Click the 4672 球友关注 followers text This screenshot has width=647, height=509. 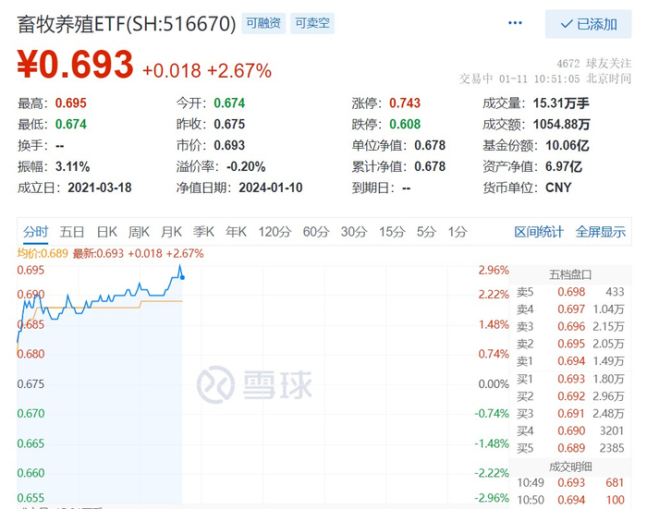pyautogui.click(x=593, y=64)
